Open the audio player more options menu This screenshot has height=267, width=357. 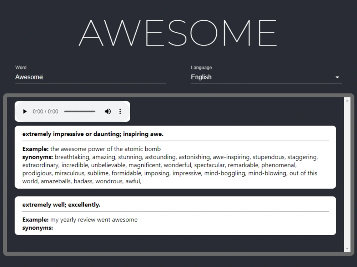pyautogui.click(x=120, y=111)
